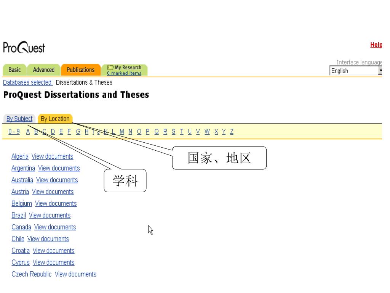View documents for Cyprus

click(x=53, y=262)
